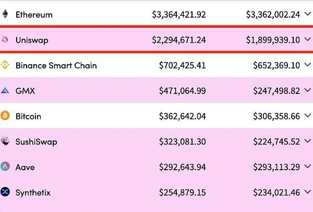Click the SushiSwap logo icon
Viewport: 313px width, 212px height.
5,142
